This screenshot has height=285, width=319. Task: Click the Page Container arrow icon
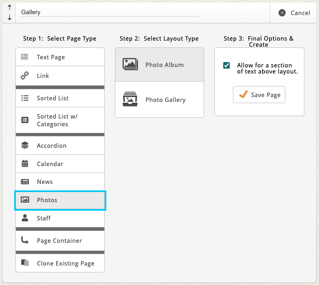click(25, 240)
